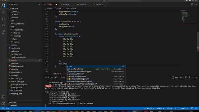Click checkWinner in the breadcrumb
199x112 pixels.
click(x=71, y=8)
